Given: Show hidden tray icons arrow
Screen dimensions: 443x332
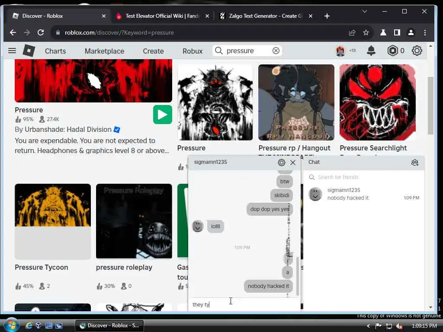Looking at the screenshot, I should tap(368, 326).
